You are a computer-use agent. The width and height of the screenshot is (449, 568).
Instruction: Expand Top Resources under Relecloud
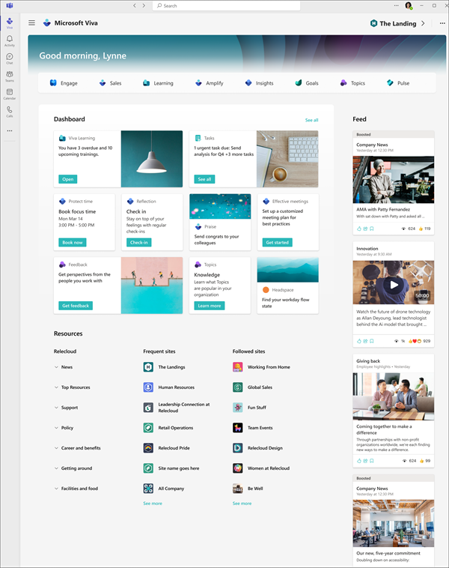(x=56, y=387)
